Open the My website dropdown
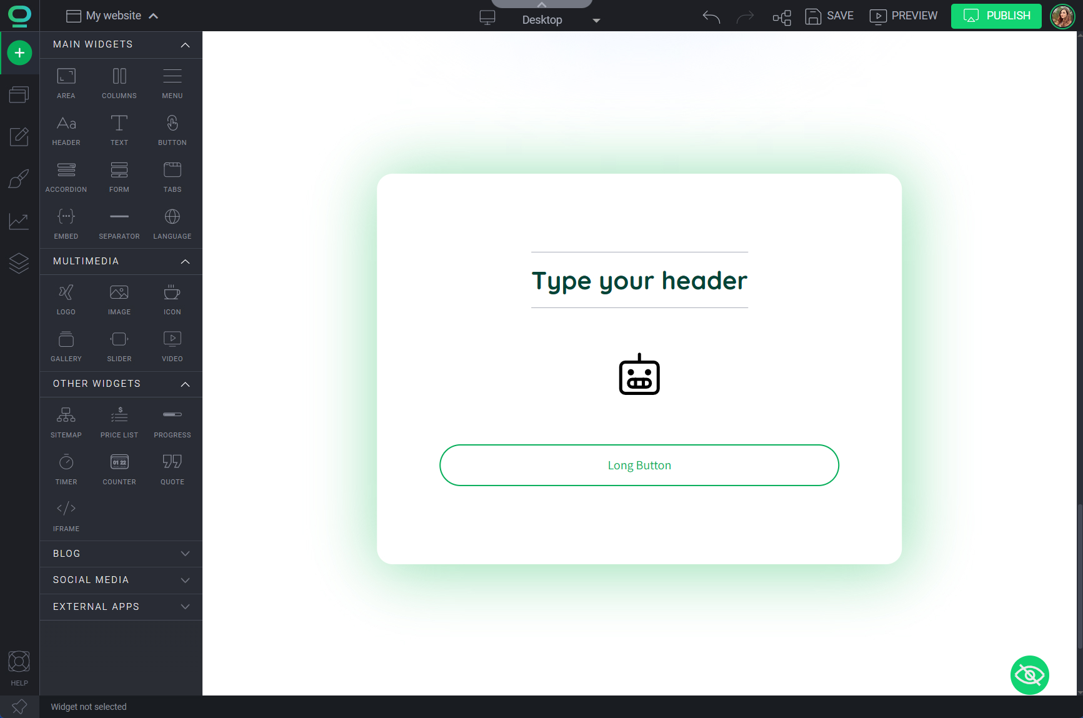 pyautogui.click(x=112, y=16)
